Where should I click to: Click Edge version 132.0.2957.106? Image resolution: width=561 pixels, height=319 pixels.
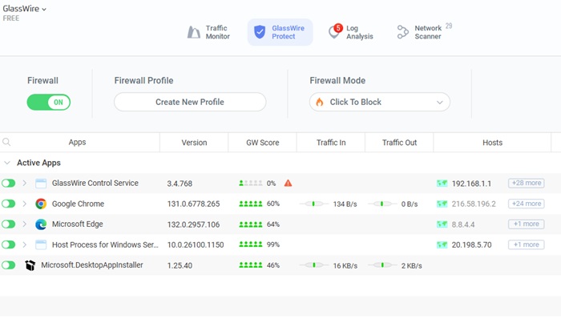(x=194, y=224)
